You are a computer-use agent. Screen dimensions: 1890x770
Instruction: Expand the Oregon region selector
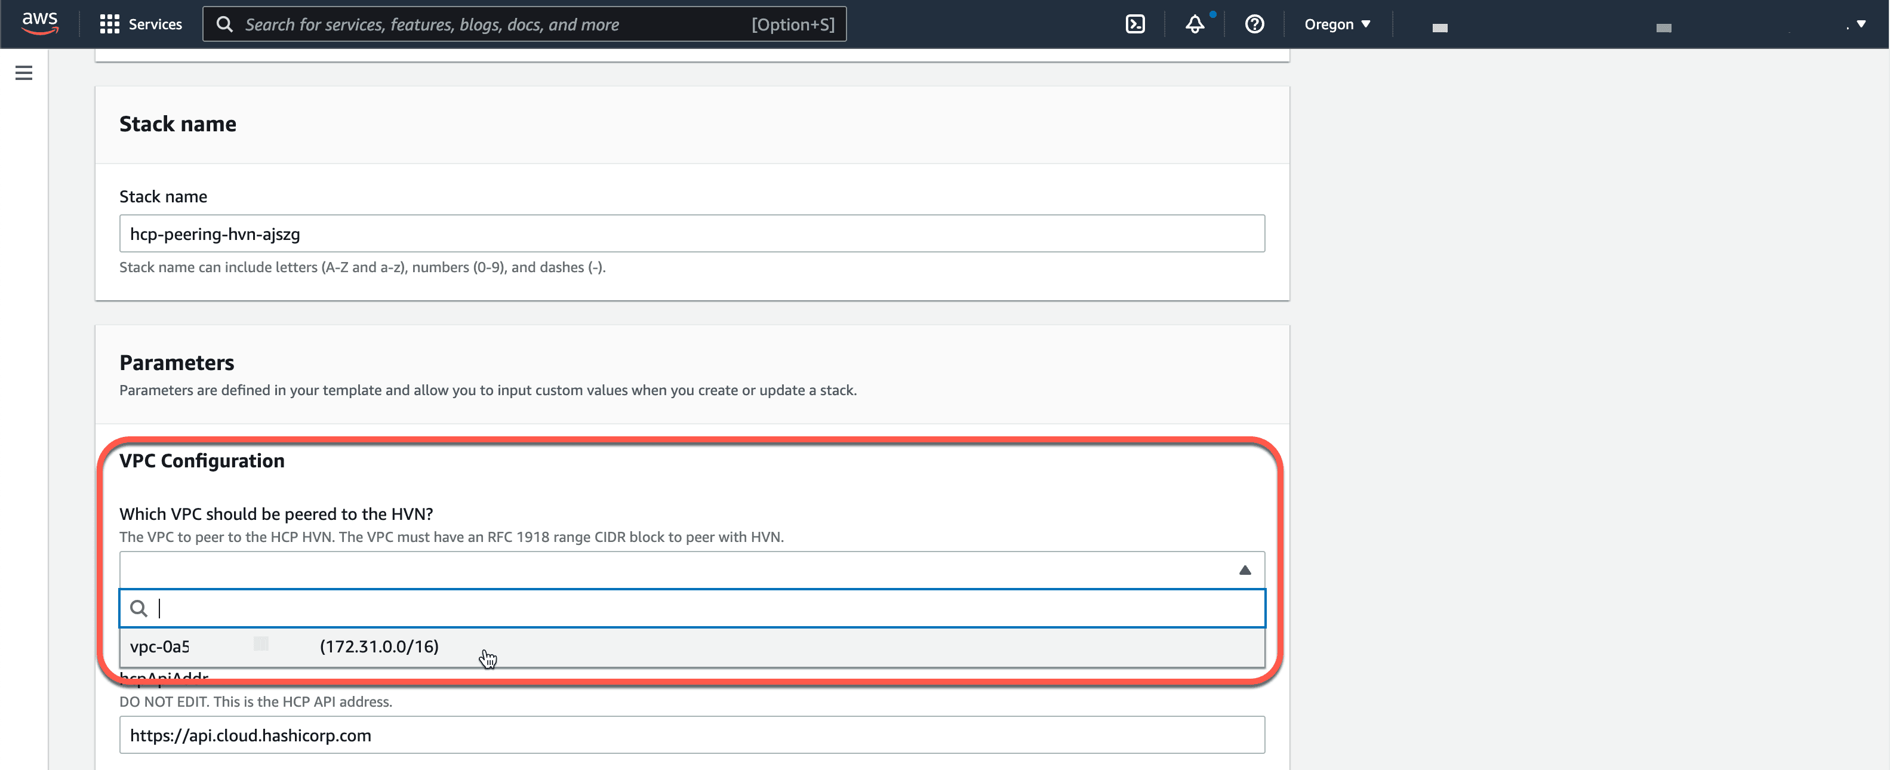pos(1337,24)
